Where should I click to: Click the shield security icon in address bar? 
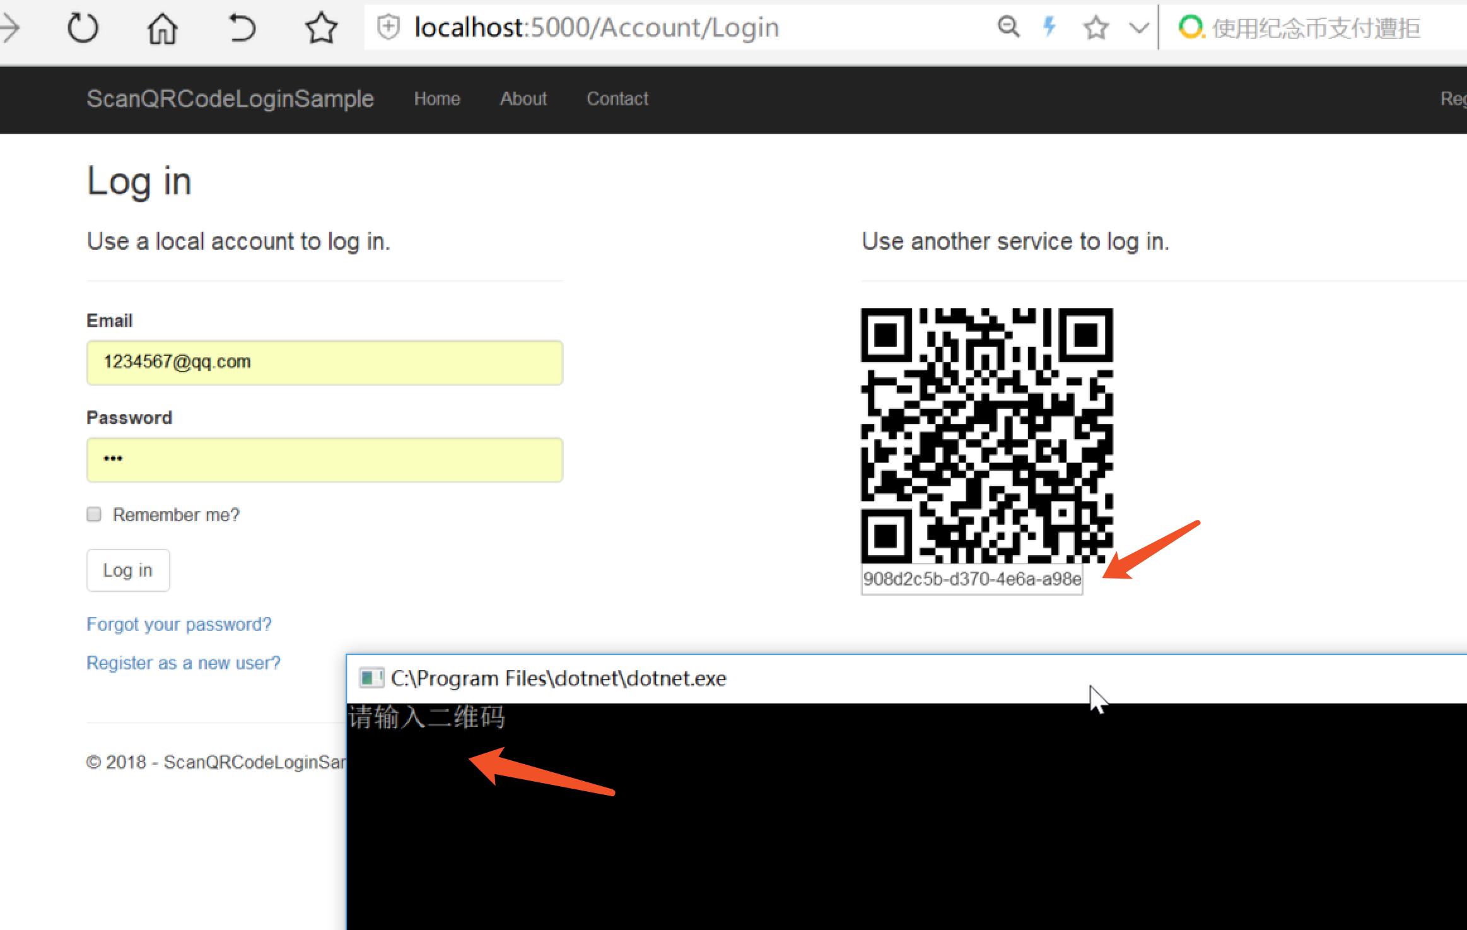point(389,28)
